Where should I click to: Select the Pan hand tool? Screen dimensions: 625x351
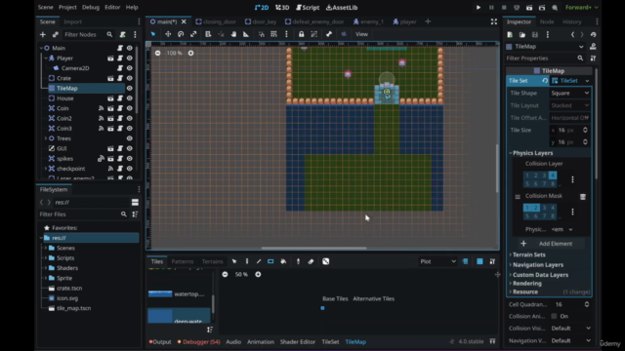[233, 34]
